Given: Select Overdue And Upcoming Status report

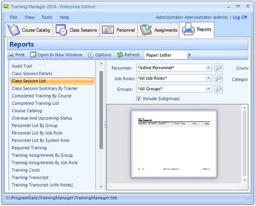Looking at the screenshot, I should point(42,118).
